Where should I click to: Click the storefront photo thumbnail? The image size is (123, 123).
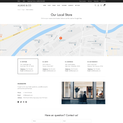tap(83, 93)
